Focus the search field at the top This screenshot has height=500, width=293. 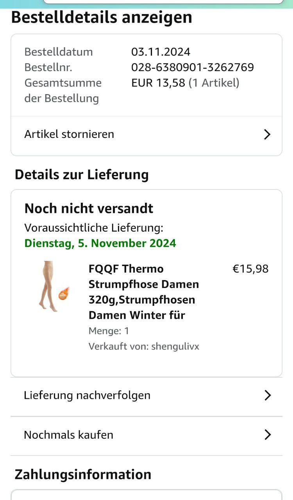[x=163, y=2]
